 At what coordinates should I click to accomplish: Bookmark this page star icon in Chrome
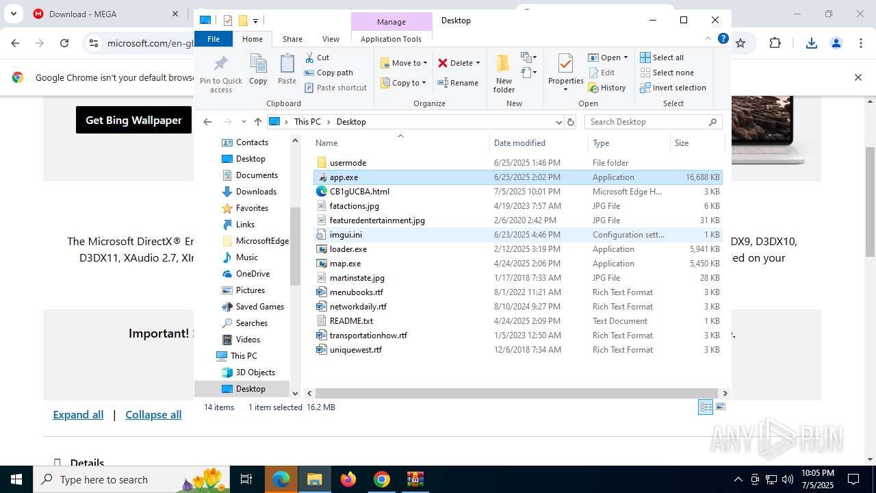pos(740,43)
